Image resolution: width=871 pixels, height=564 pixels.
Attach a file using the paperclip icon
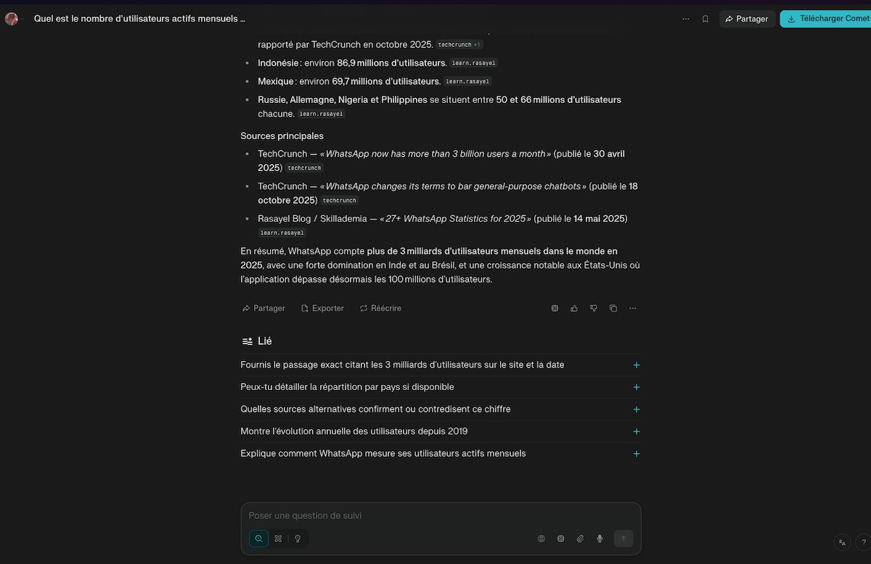[x=580, y=539]
